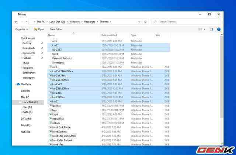
Task: Click the Open toolbar button
Action: 39,29
